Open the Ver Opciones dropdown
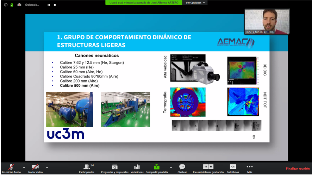Screen dimensions: 312x175 195,3
